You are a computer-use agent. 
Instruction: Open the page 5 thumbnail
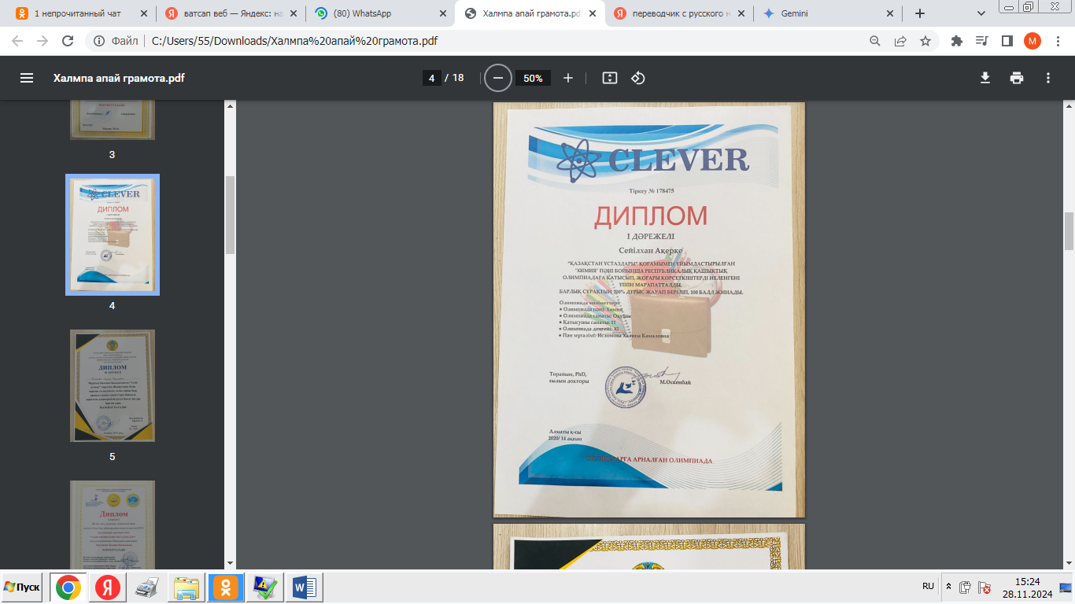click(x=113, y=385)
